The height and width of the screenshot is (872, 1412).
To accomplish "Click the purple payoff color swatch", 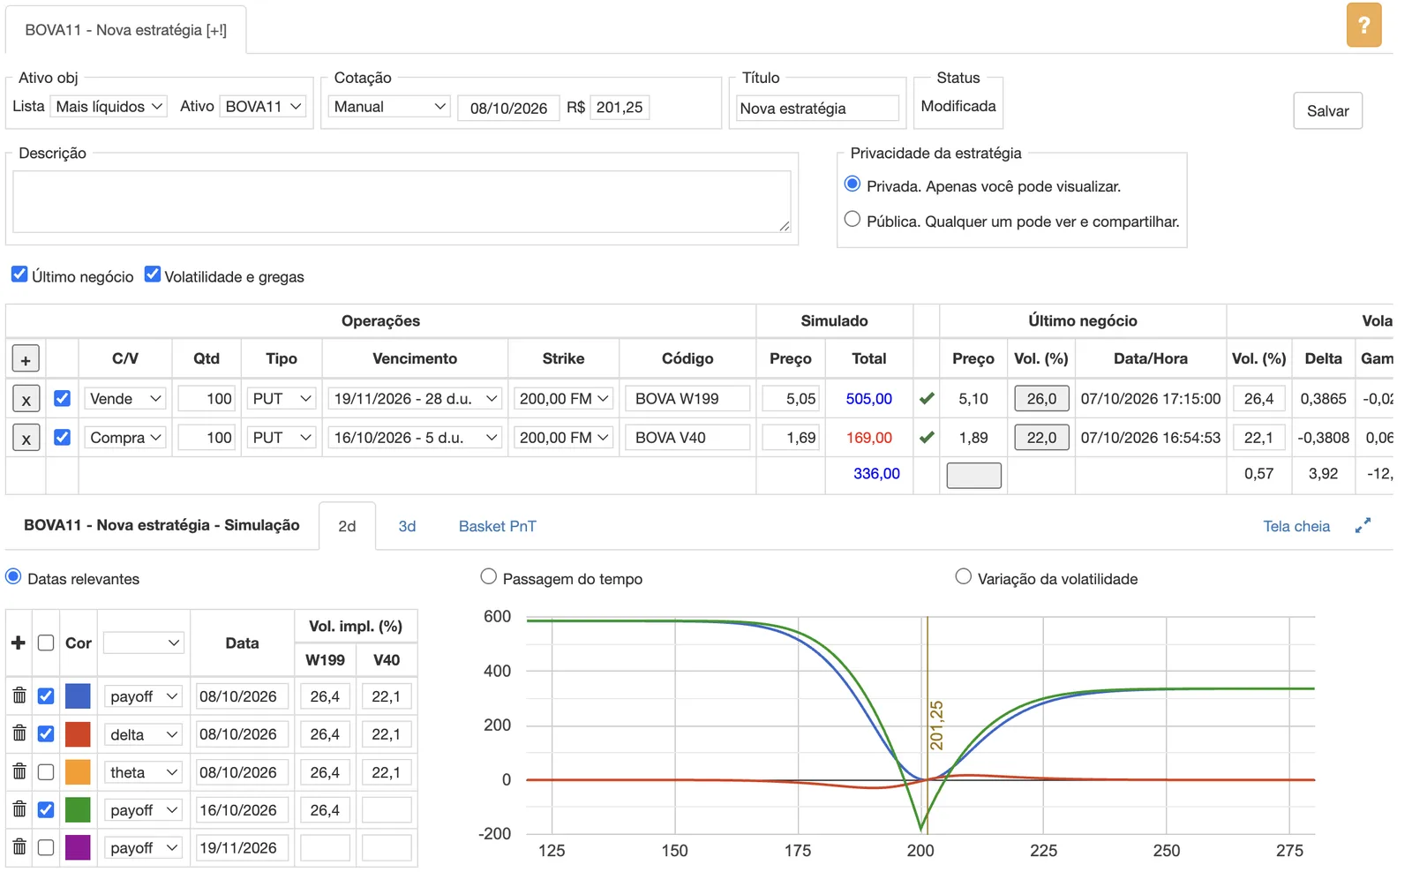I will pyautogui.click(x=78, y=847).
